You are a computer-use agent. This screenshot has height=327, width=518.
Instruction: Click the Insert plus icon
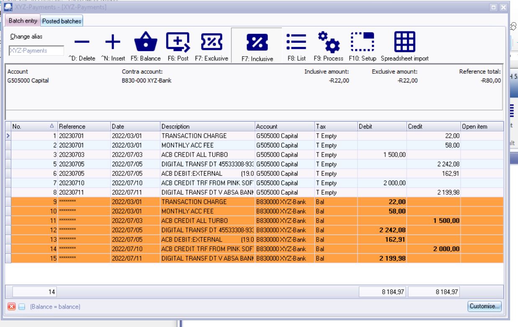[x=113, y=42]
